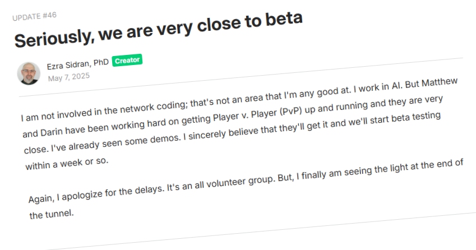
Task: Click the word 'Matthew' in the first paragraph
Action: click(440, 82)
